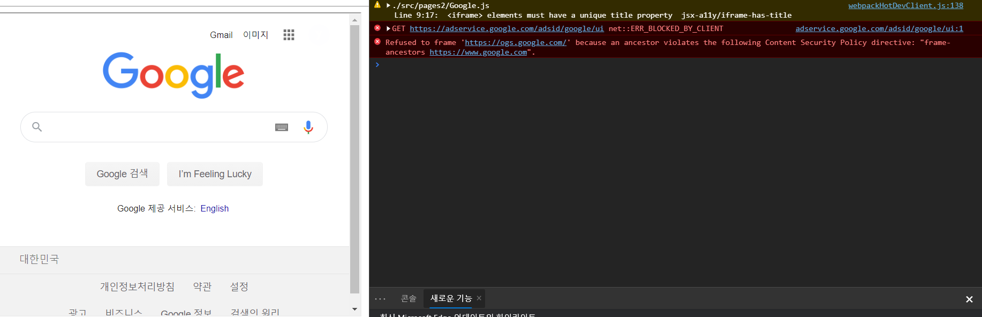The width and height of the screenshot is (982, 317).
Task: Click the jsx-a11y/iframe-has-title rule text
Action: click(x=736, y=15)
